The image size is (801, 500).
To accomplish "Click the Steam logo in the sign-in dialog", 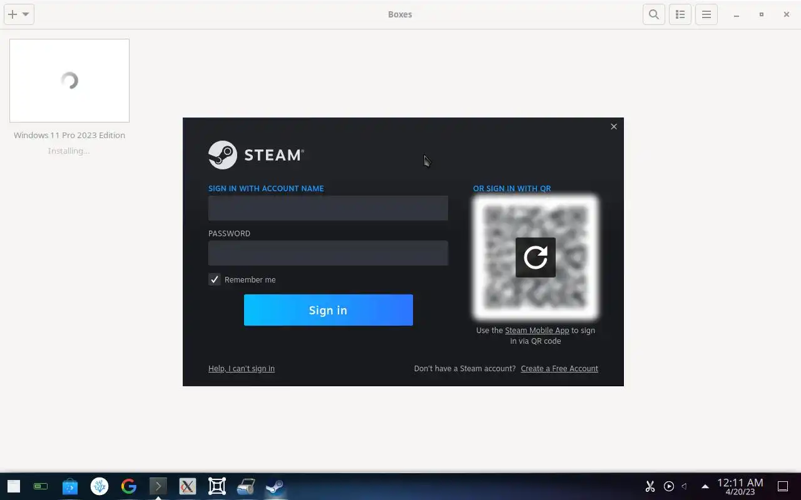I will click(256, 155).
